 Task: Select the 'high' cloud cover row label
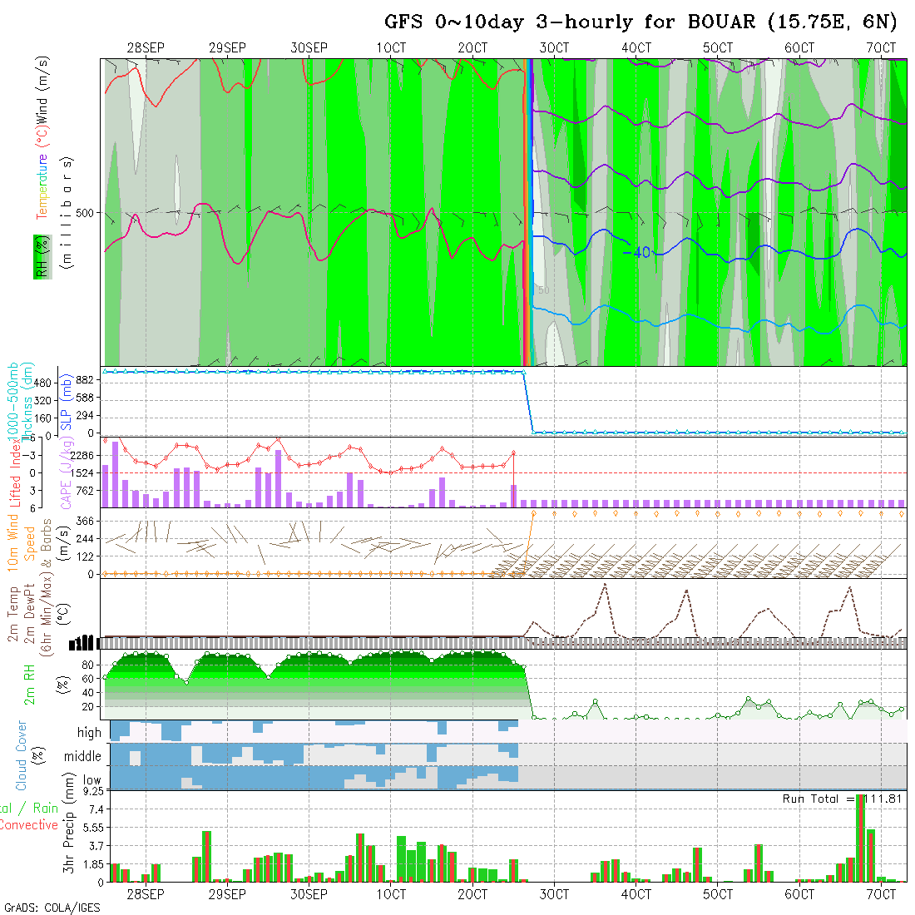click(89, 733)
